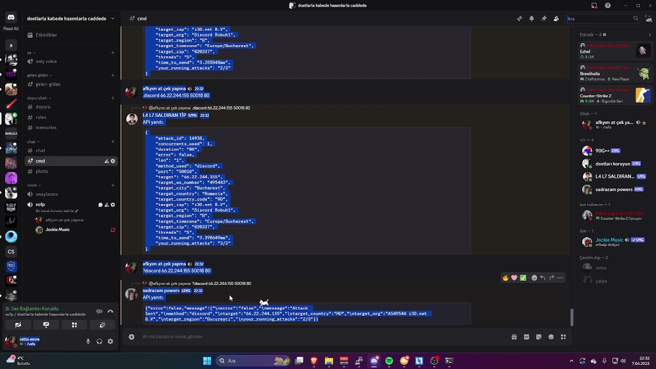Open the emoji picker in message bar
Screen dimensions: 656x369
click(551, 337)
